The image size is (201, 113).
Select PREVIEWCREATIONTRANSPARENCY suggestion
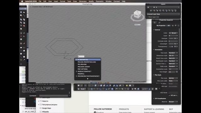[88, 76]
